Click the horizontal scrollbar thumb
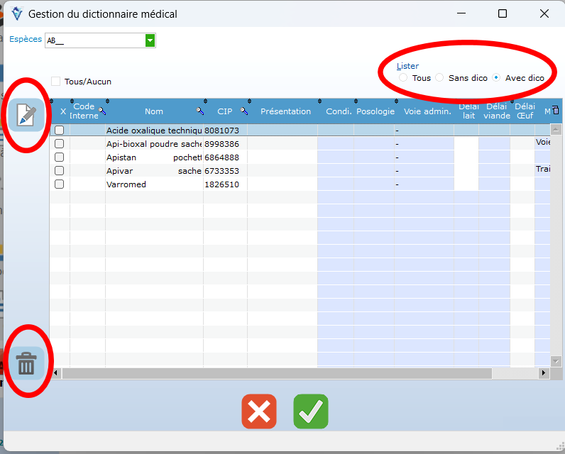The image size is (565, 454). (x=277, y=373)
